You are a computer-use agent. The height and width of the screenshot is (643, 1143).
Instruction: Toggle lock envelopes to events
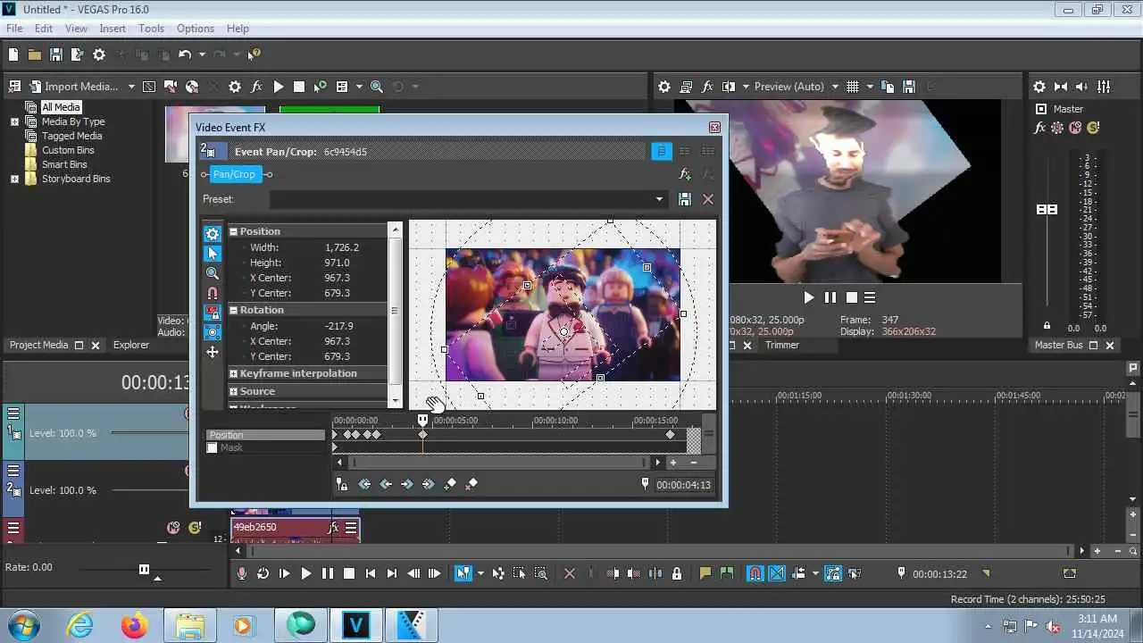click(832, 573)
